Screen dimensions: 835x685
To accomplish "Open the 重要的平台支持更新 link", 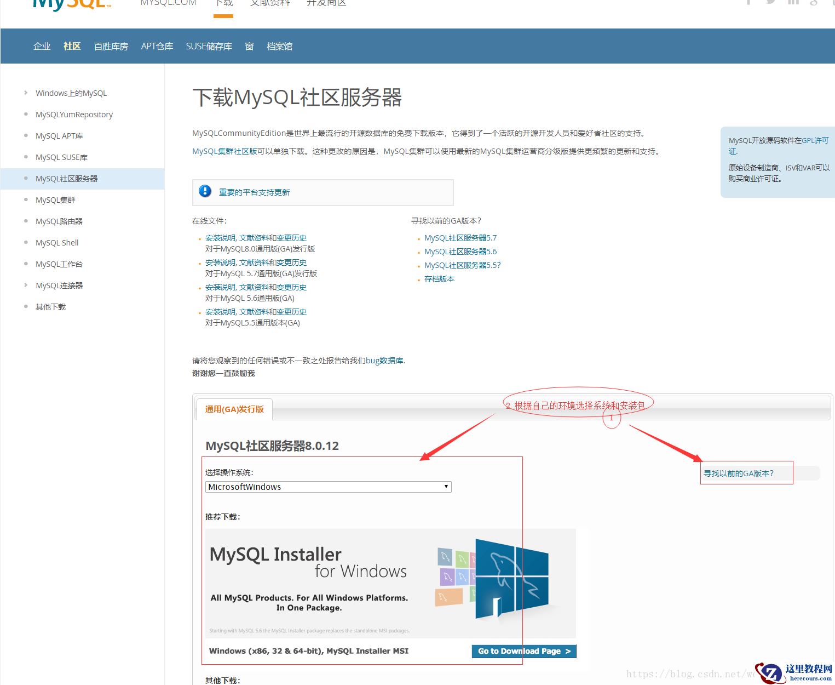I will coord(255,192).
